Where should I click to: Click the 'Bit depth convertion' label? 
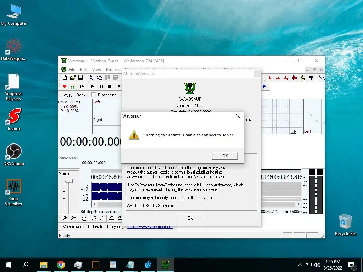[100, 212]
